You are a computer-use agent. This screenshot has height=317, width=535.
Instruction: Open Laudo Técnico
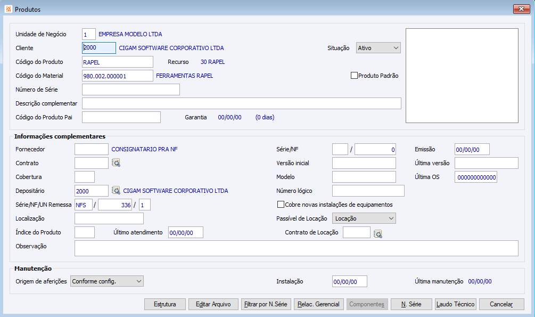click(x=456, y=304)
